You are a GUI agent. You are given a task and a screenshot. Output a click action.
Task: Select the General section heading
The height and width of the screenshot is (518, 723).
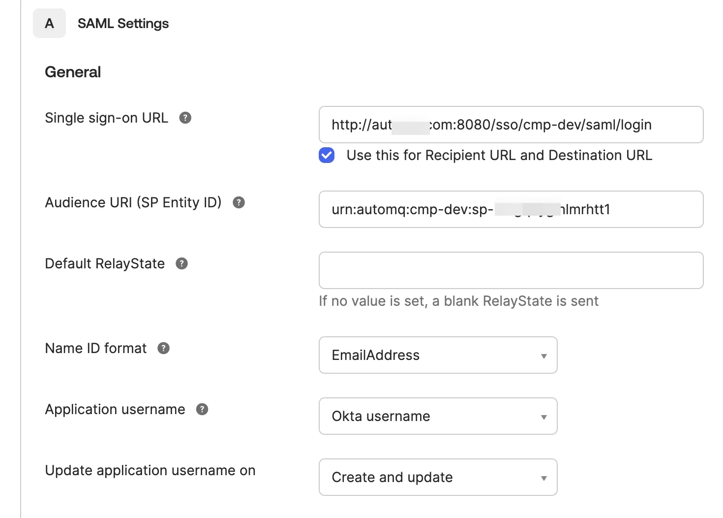73,71
